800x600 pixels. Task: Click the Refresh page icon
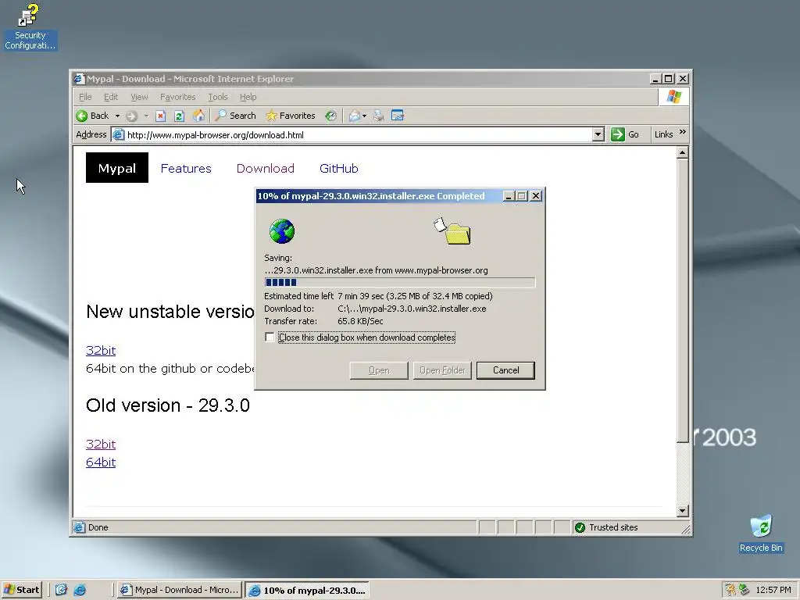point(179,116)
